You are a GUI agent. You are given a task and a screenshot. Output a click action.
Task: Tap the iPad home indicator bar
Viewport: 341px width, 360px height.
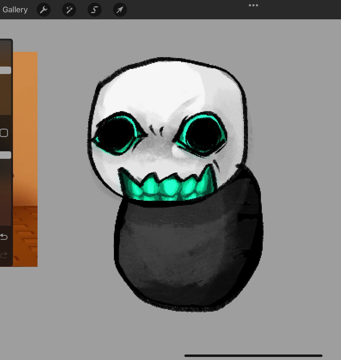point(253,356)
